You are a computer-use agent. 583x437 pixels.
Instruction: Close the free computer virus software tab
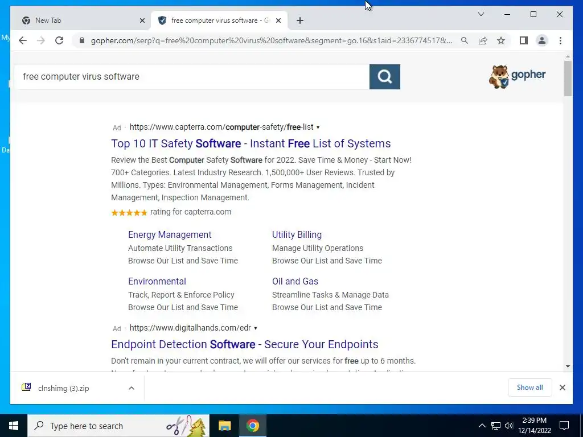tap(278, 21)
